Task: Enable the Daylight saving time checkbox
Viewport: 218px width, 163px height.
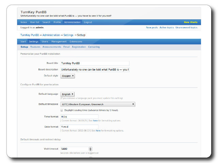Action: [62, 110]
